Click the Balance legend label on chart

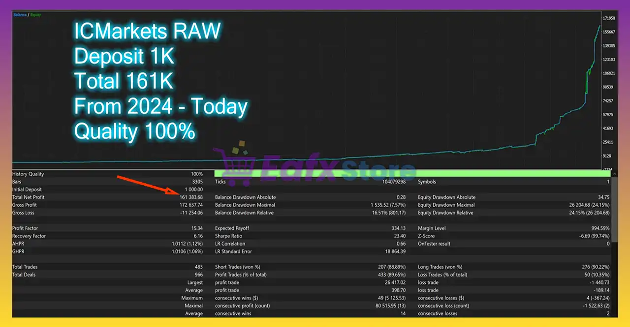click(x=21, y=15)
